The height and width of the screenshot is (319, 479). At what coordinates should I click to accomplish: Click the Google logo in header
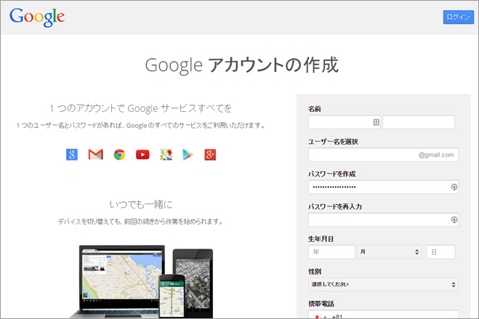click(x=37, y=17)
